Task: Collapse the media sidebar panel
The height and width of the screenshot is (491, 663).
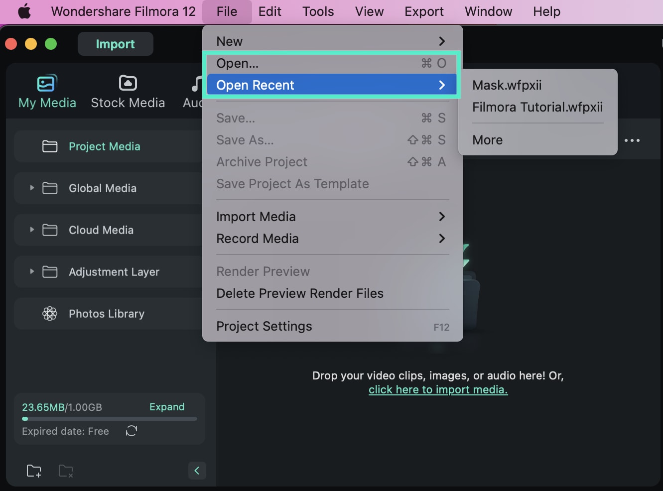Action: (197, 471)
